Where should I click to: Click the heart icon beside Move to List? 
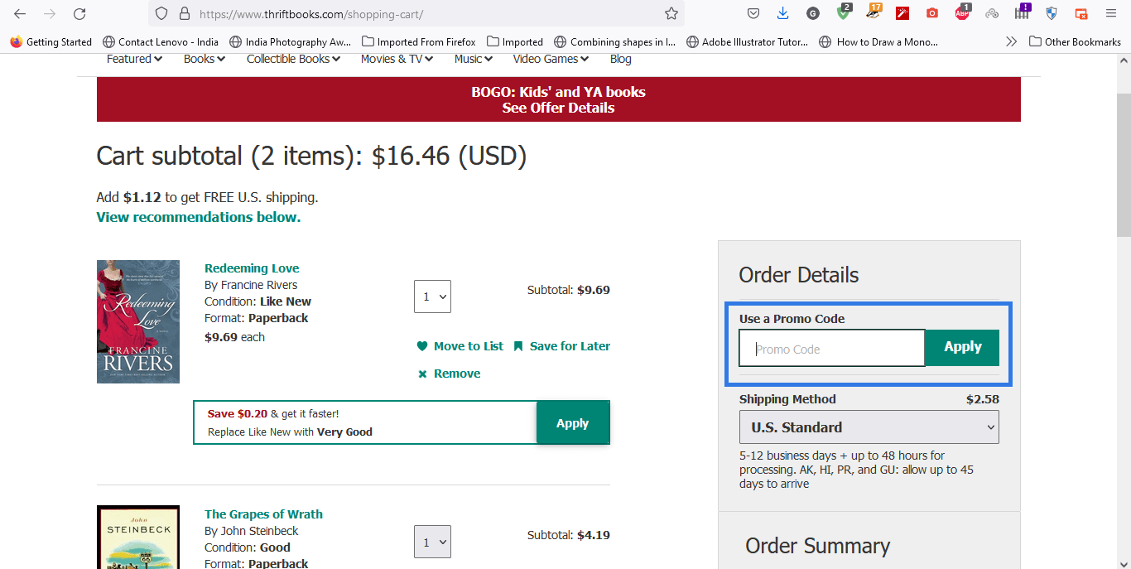422,346
